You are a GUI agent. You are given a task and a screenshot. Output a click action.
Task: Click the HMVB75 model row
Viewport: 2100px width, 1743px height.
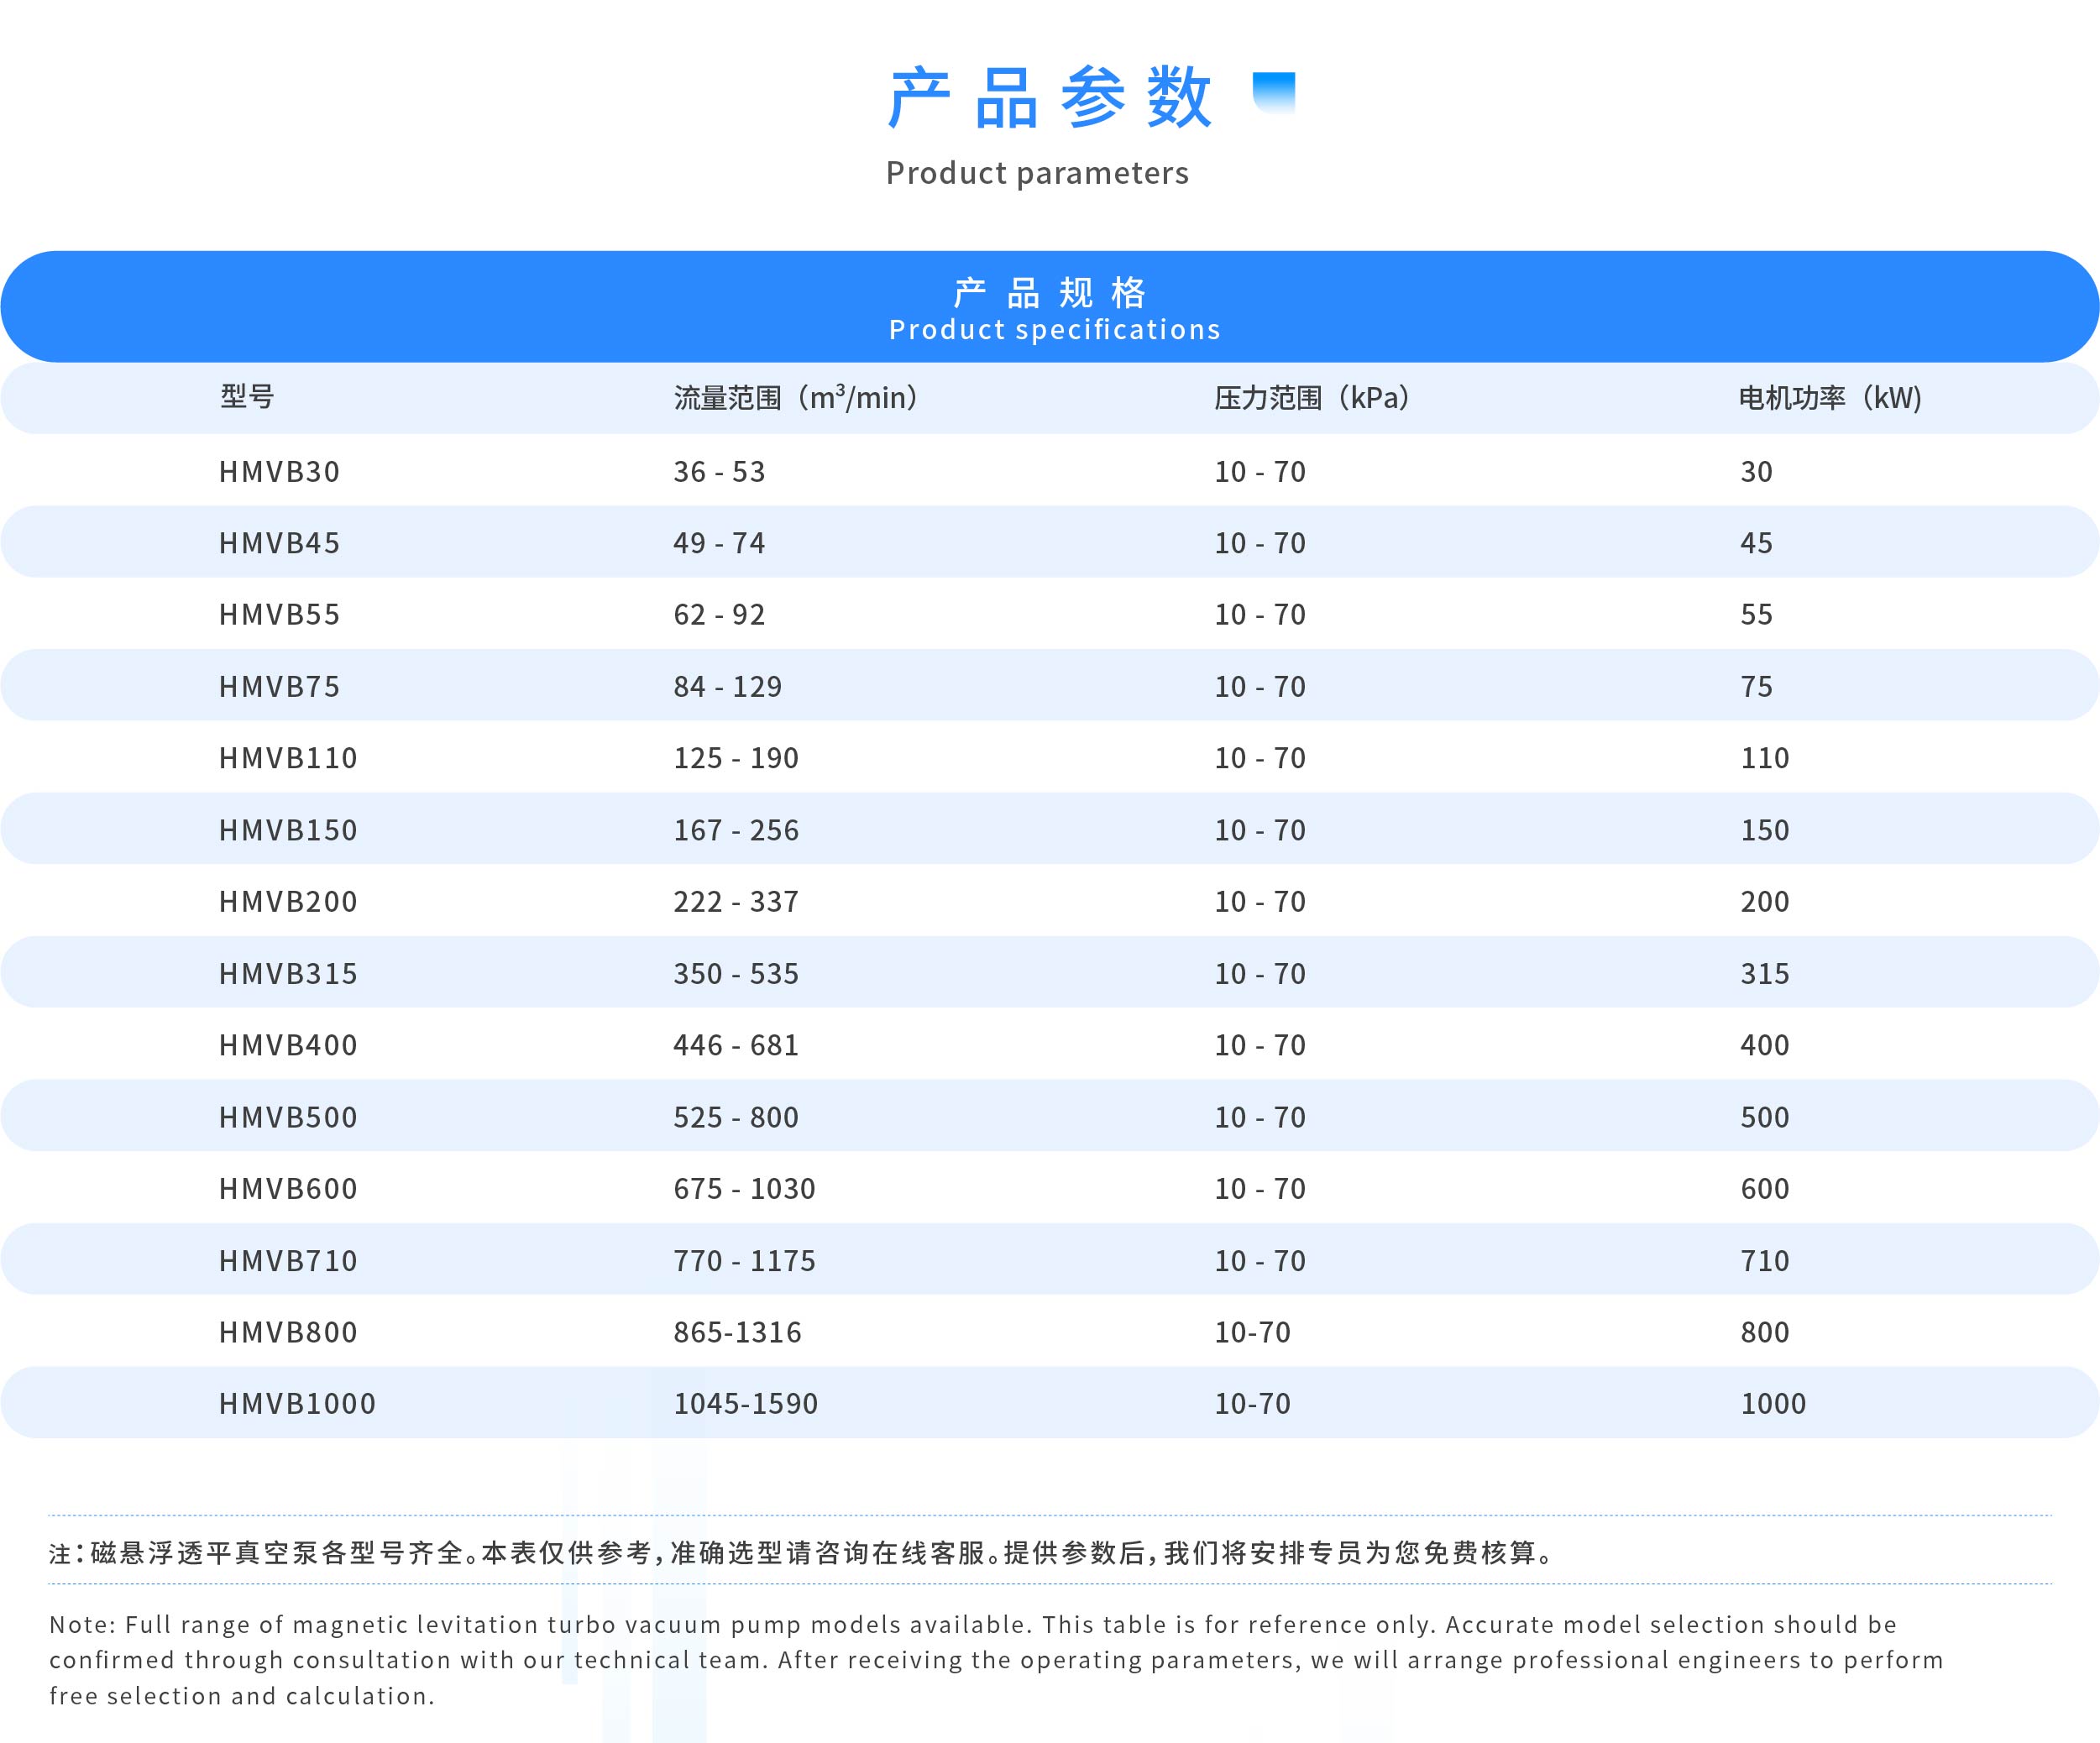coord(280,686)
